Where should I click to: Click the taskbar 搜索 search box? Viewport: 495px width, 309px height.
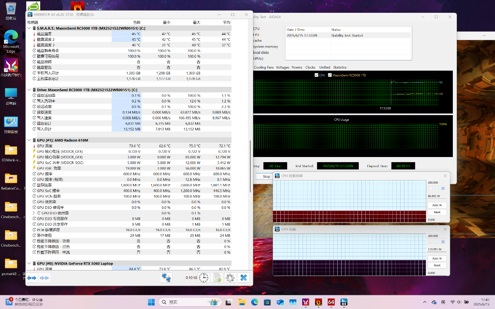pos(189,302)
